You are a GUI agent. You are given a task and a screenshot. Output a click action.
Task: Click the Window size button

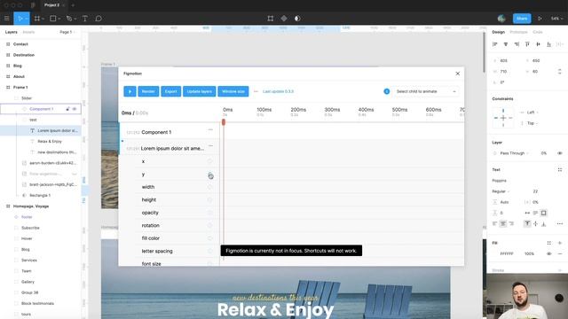pyautogui.click(x=233, y=91)
